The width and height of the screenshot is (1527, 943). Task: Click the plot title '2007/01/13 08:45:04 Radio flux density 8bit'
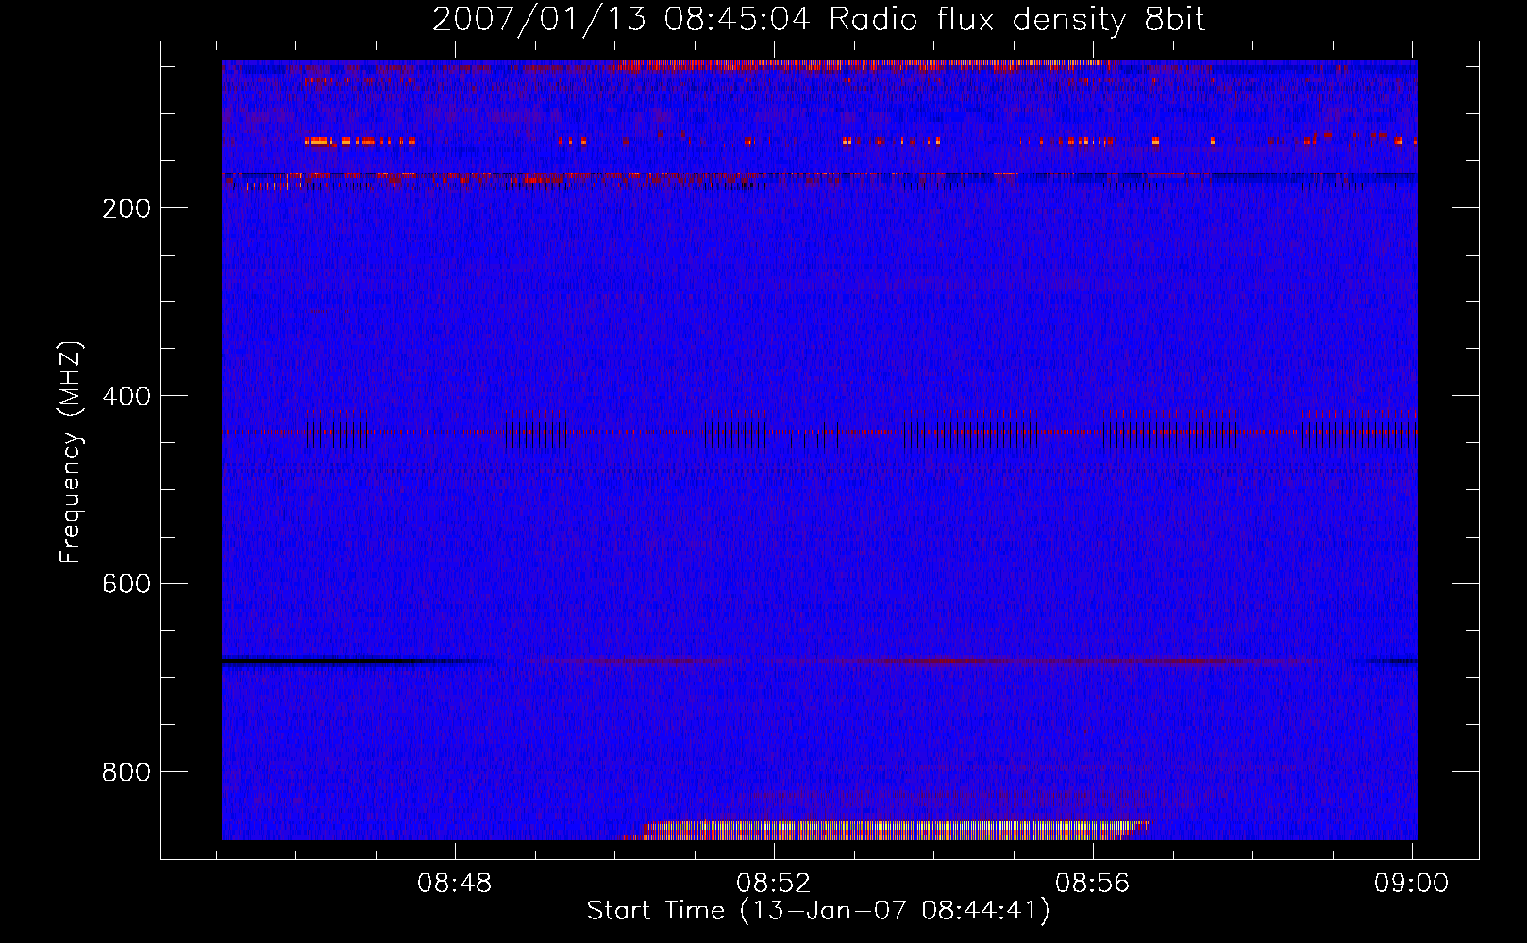[x=818, y=20]
